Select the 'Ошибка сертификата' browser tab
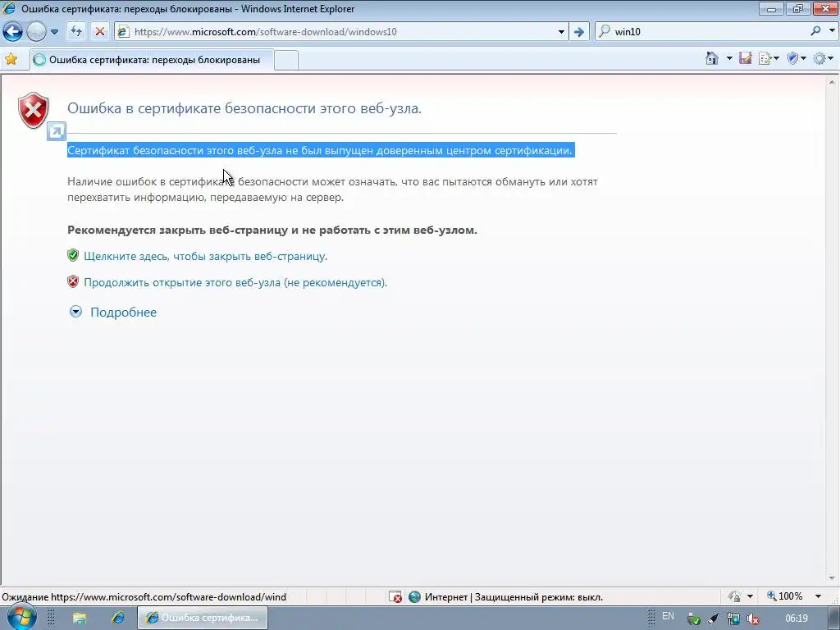Viewport: 840px width, 630px height. point(152,59)
